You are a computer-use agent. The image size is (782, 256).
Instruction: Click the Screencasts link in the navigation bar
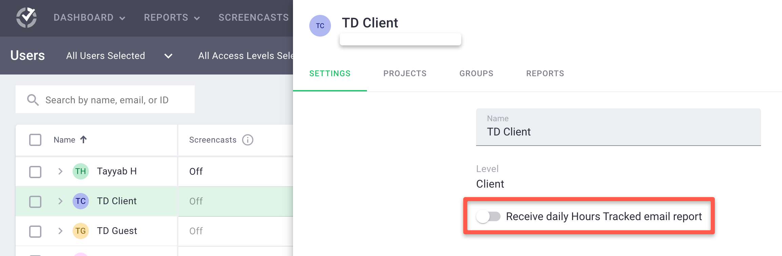coord(254,18)
